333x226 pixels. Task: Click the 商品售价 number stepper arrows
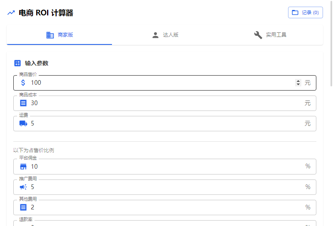[298, 83]
